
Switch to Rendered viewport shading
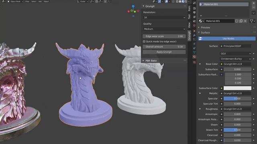pyautogui.click(x=186, y=2)
